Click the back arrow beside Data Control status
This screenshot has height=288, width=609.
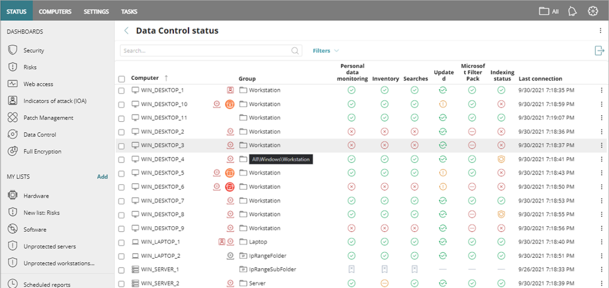click(126, 31)
